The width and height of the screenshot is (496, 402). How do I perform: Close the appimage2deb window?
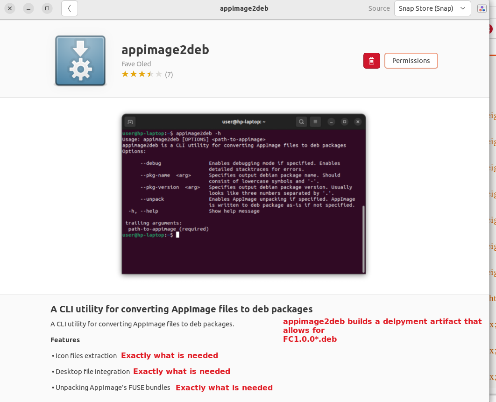(9, 8)
